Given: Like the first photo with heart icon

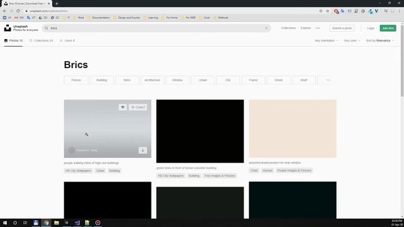Looking at the screenshot, I should pos(122,107).
